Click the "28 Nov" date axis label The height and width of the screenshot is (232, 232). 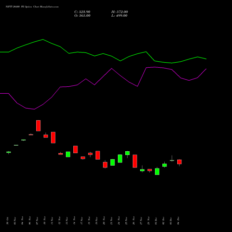tap(148, 221)
